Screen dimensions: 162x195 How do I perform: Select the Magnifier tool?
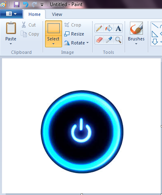(118, 40)
